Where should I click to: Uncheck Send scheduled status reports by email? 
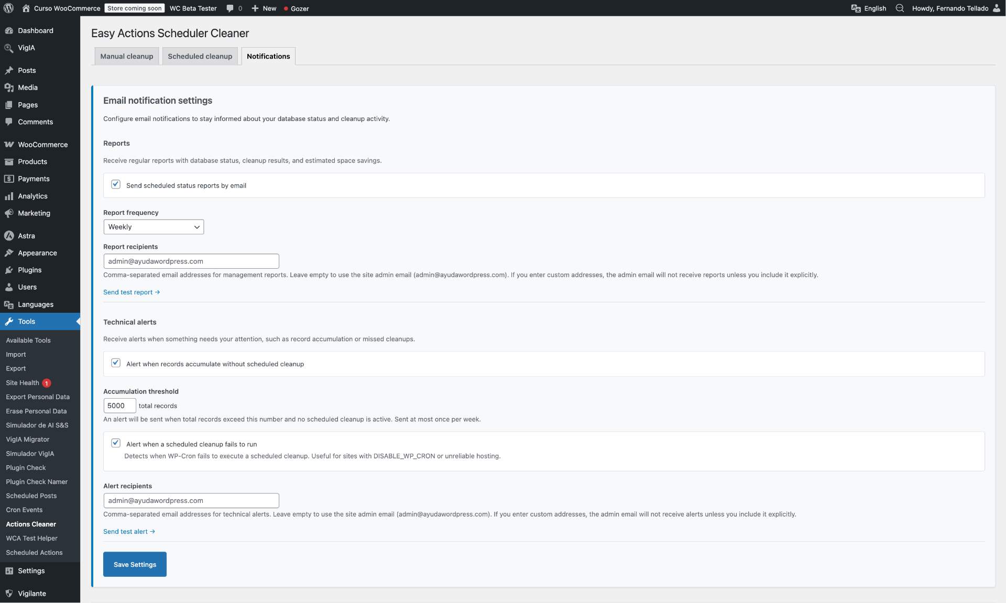[116, 184]
